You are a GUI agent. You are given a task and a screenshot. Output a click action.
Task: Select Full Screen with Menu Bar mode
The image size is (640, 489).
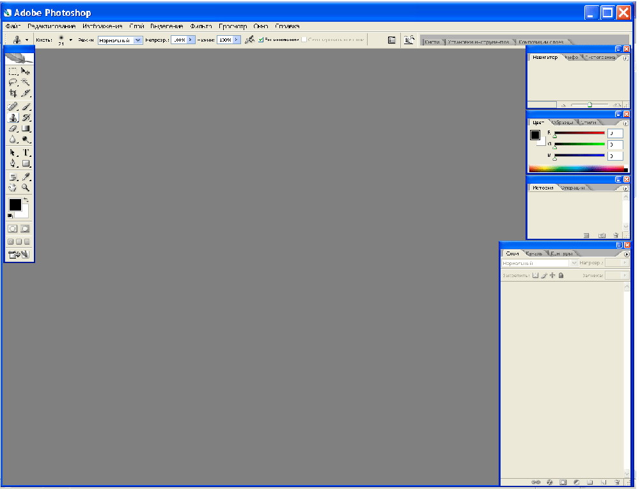[19, 241]
